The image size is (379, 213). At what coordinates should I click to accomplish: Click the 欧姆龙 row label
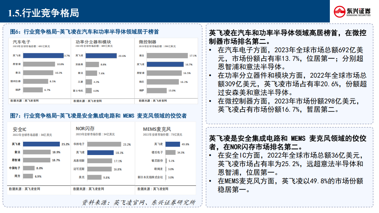click(158, 169)
